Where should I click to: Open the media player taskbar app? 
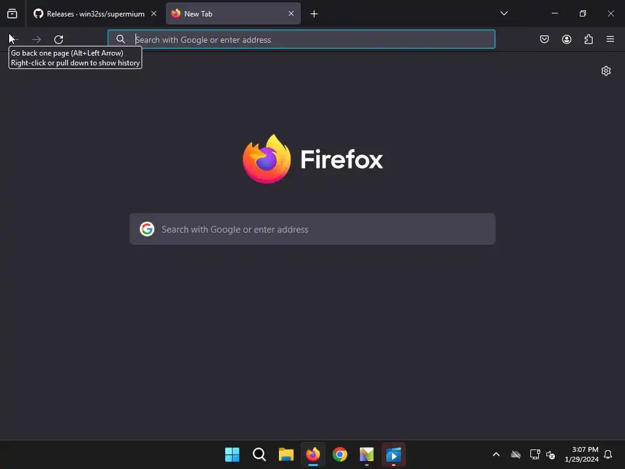(x=394, y=454)
